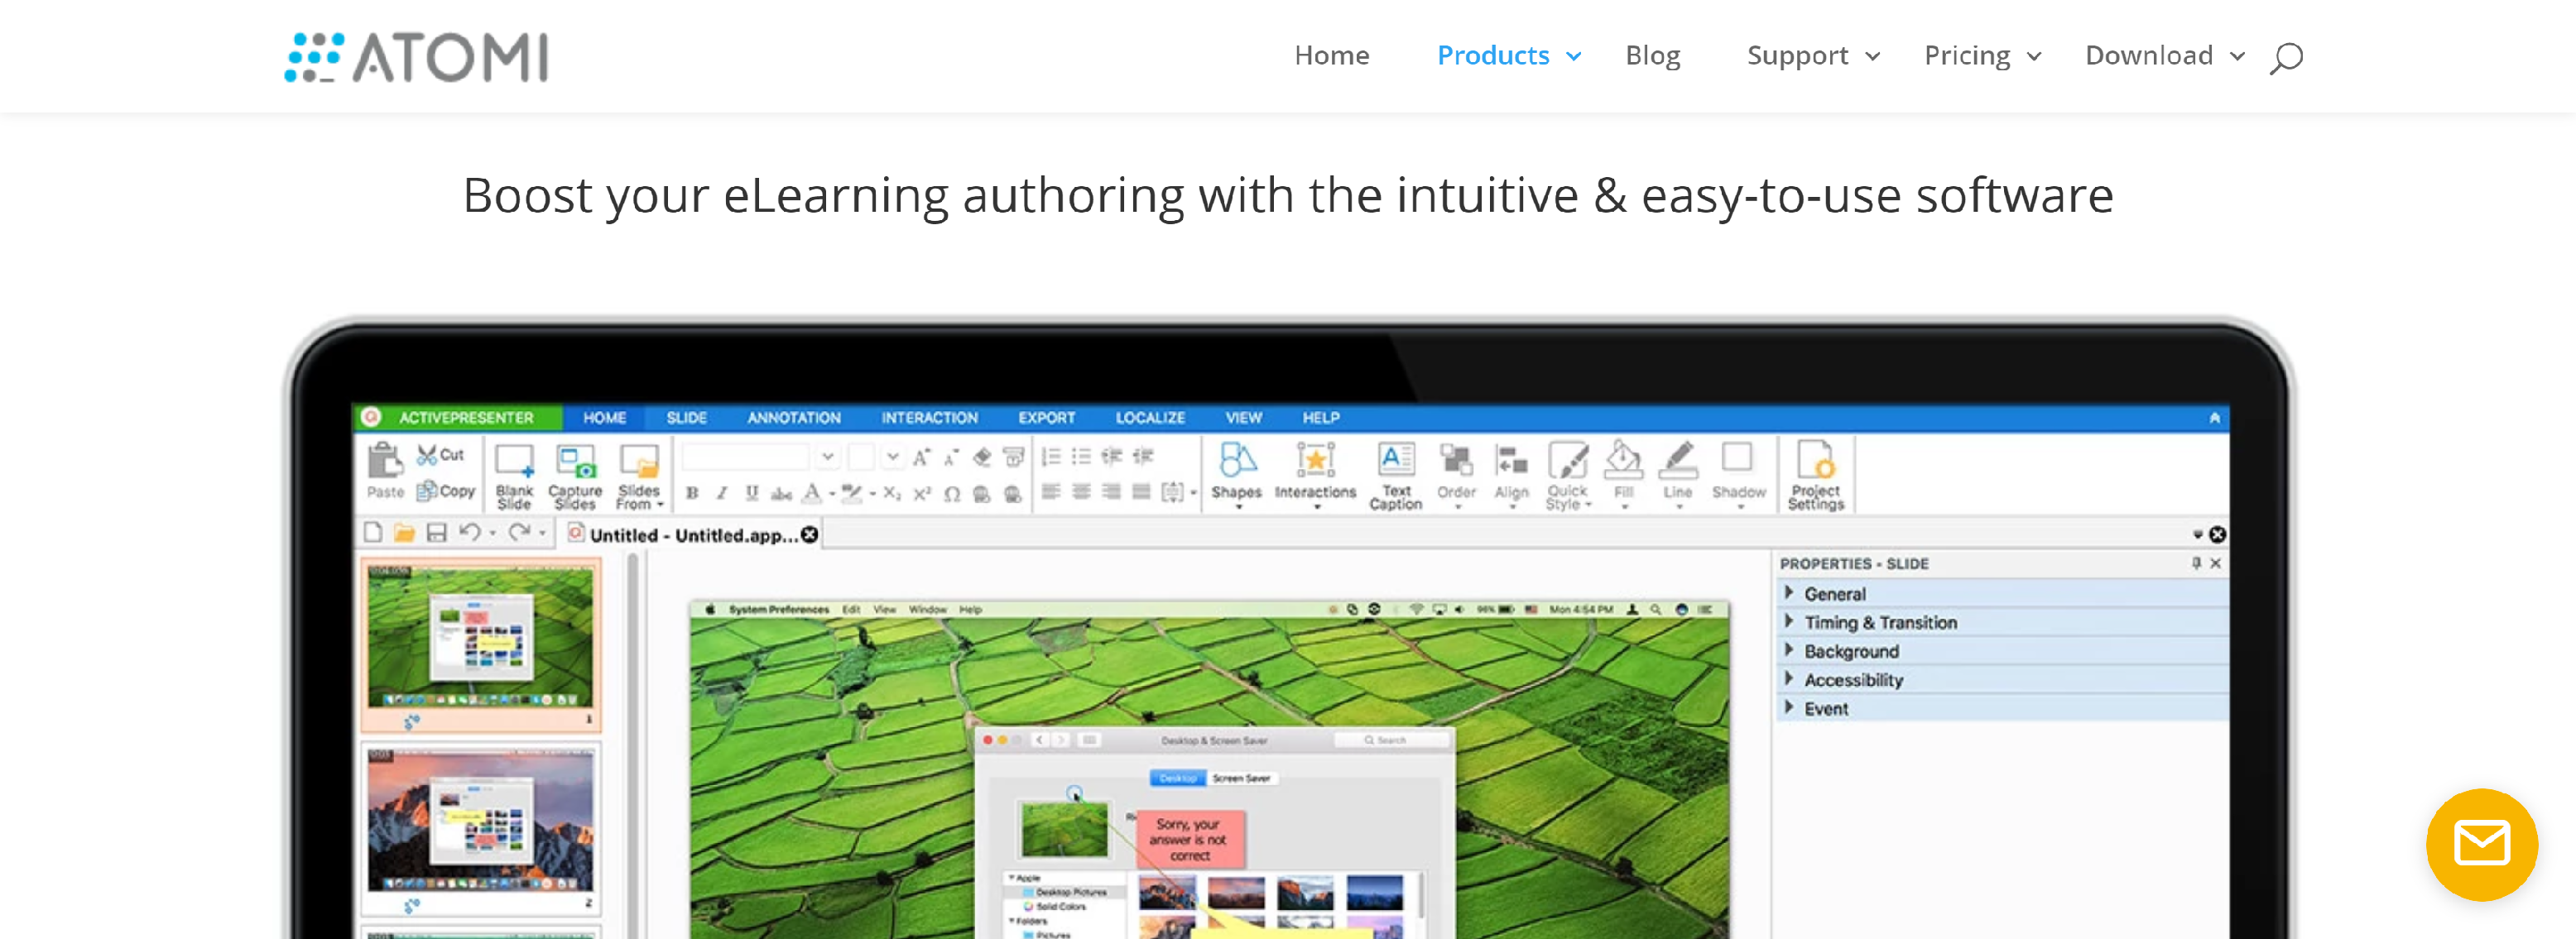Switch to the ANNOTATION ribbon tab
2576x939 pixels.
(x=794, y=418)
